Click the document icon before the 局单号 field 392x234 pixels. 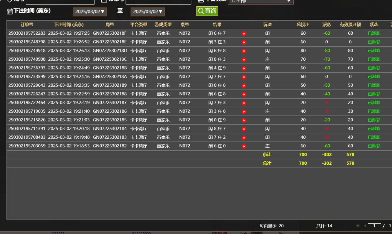104,1
